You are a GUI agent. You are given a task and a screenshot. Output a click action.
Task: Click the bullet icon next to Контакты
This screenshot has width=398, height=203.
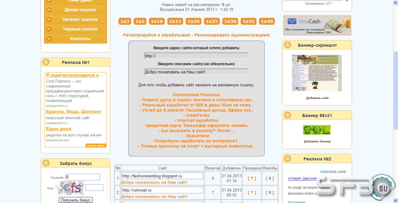49,39
